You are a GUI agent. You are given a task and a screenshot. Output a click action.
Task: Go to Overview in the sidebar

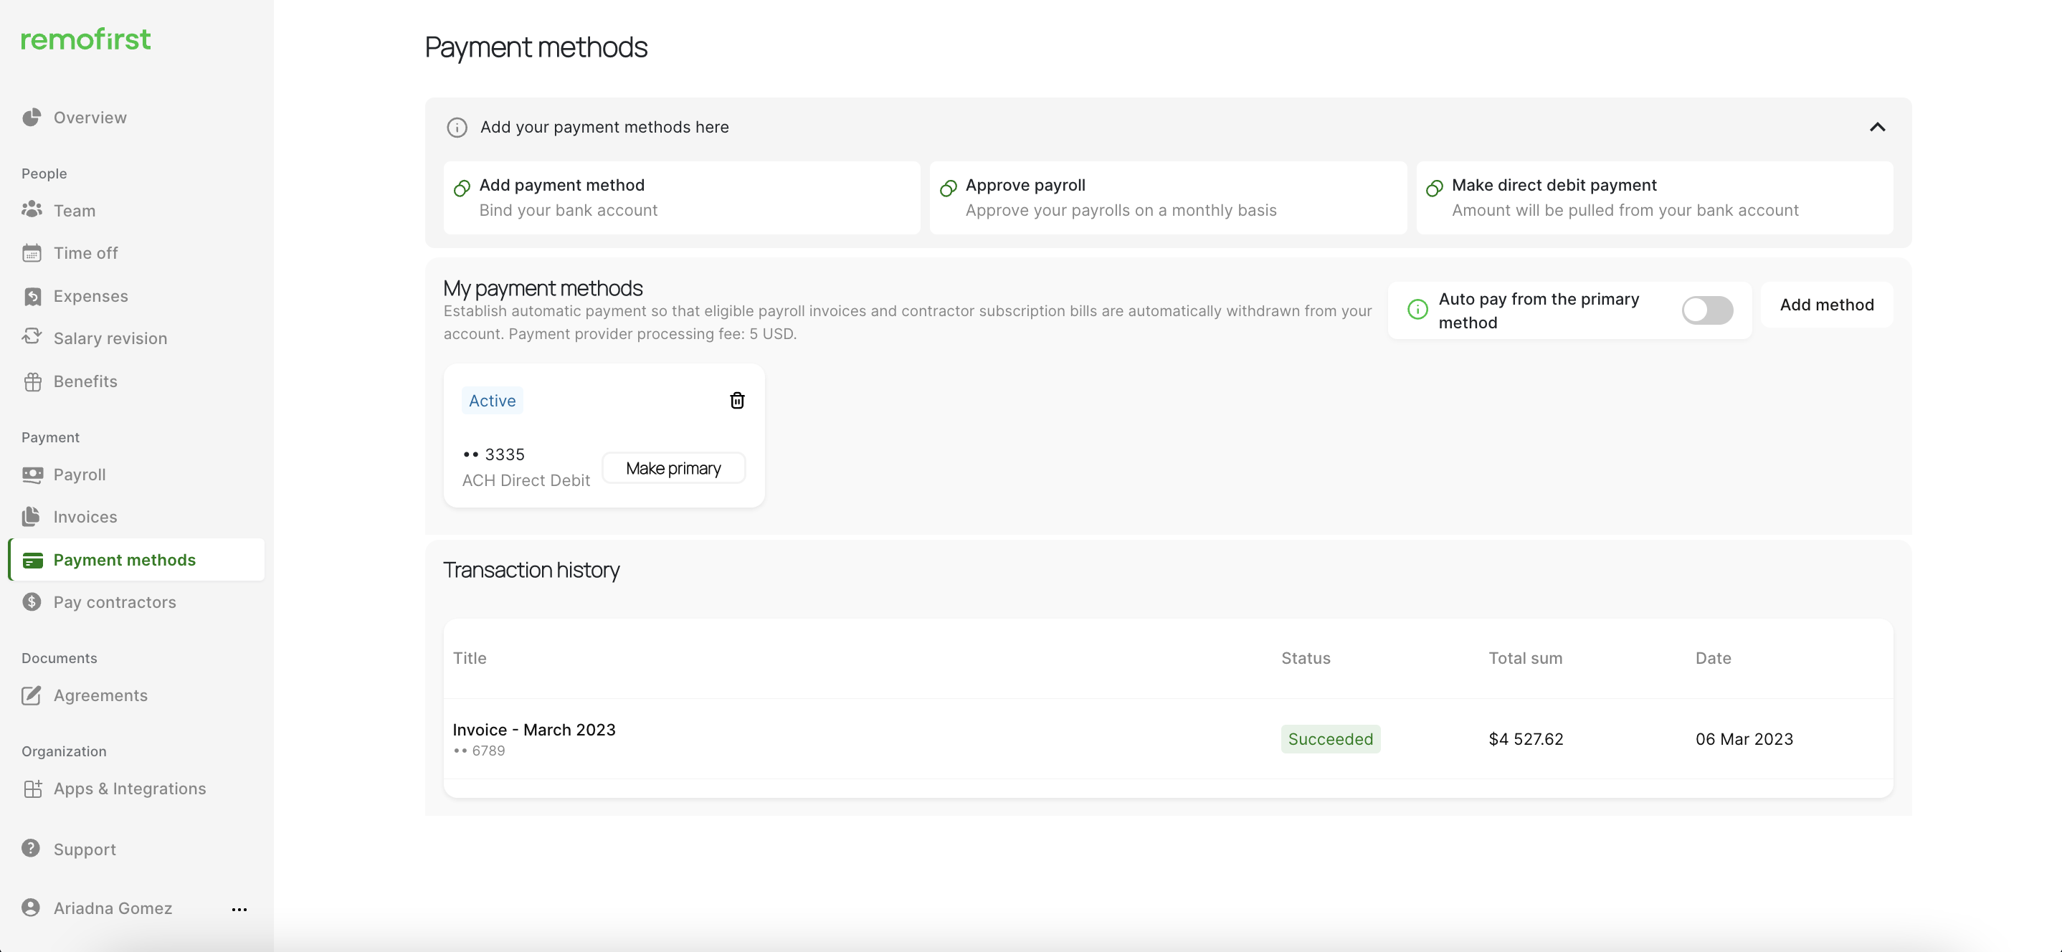pos(136,118)
